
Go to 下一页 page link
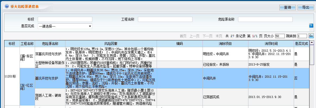(208, 36)
